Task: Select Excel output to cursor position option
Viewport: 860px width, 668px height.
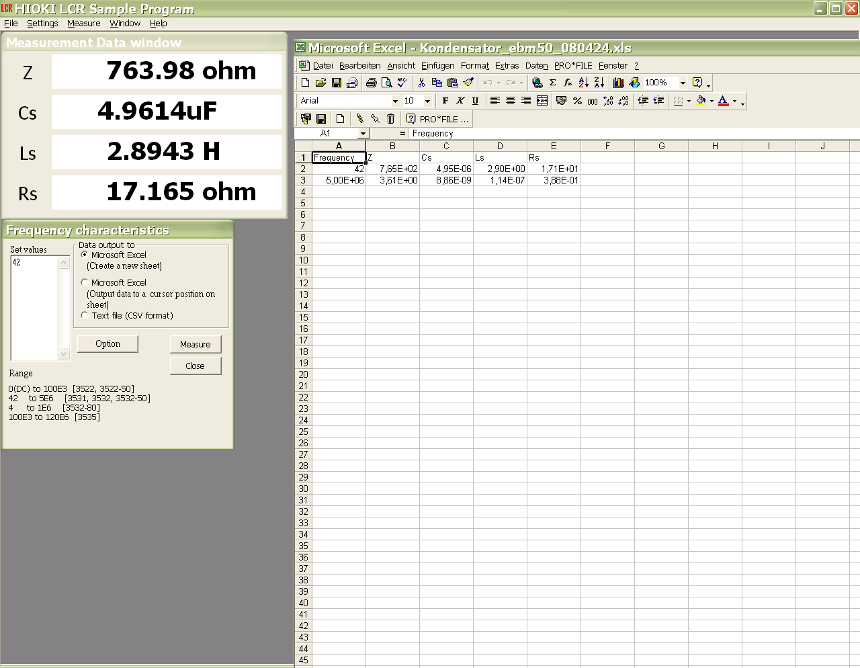Action: pyautogui.click(x=84, y=283)
